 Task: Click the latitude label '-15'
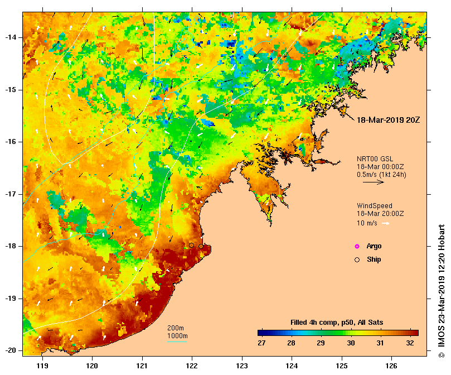[x=11, y=90]
